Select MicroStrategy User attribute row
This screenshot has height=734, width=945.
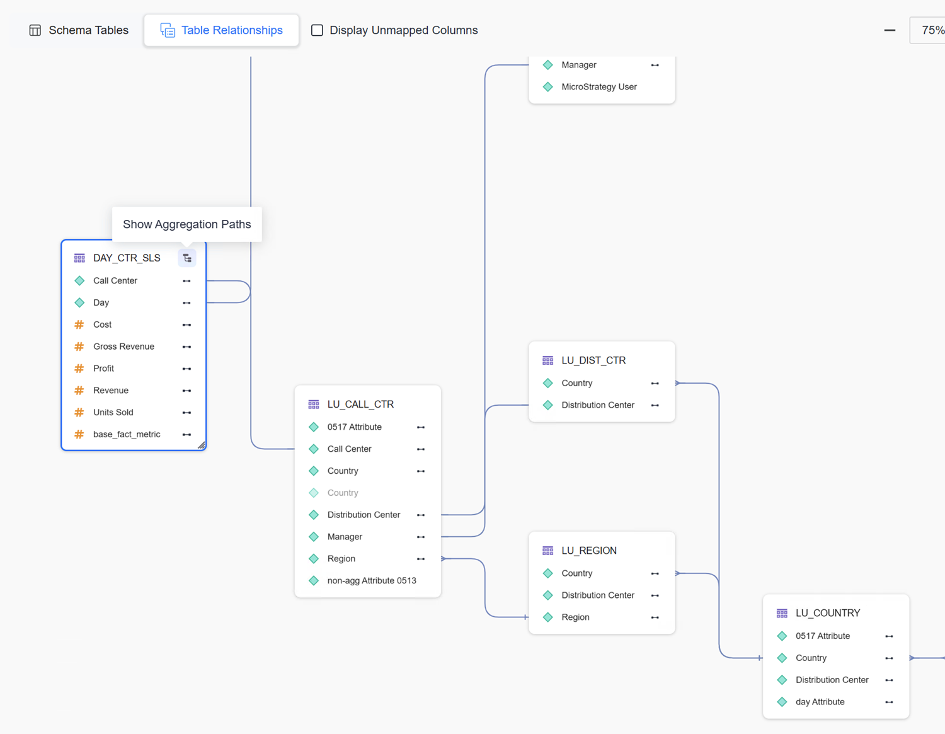pyautogui.click(x=598, y=87)
